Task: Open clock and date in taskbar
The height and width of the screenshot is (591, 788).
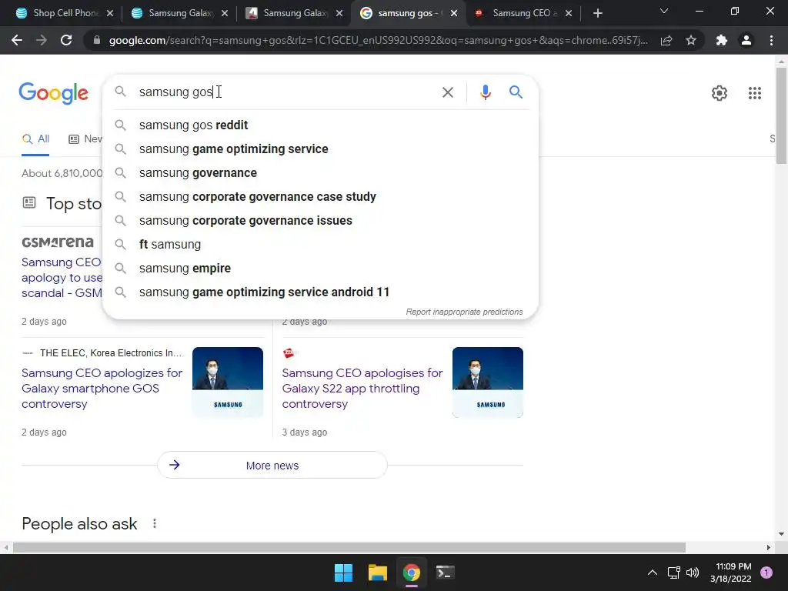Action: [x=731, y=573]
